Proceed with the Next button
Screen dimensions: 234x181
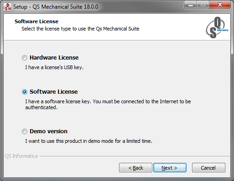coord(170,168)
